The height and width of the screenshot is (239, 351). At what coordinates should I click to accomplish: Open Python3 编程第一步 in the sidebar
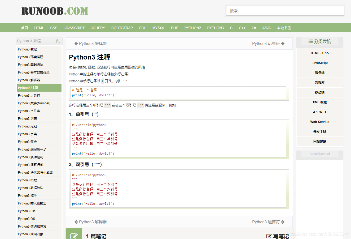[x=39, y=150]
